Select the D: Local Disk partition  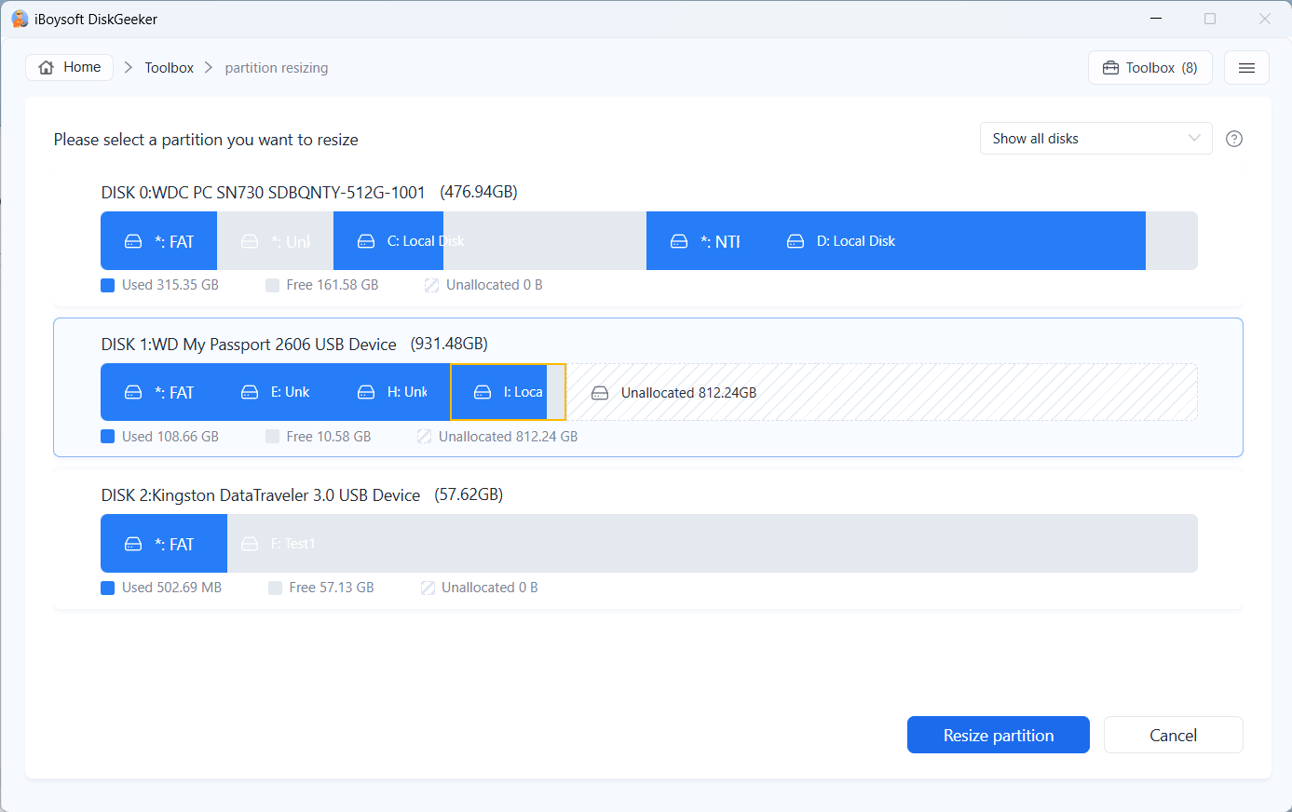click(x=980, y=241)
